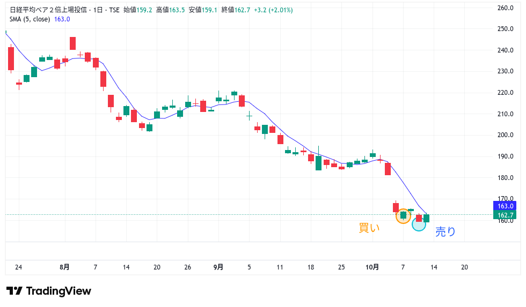Click the rightmost green candlestick
Viewport: 526px width, 307px height.
point(426,218)
